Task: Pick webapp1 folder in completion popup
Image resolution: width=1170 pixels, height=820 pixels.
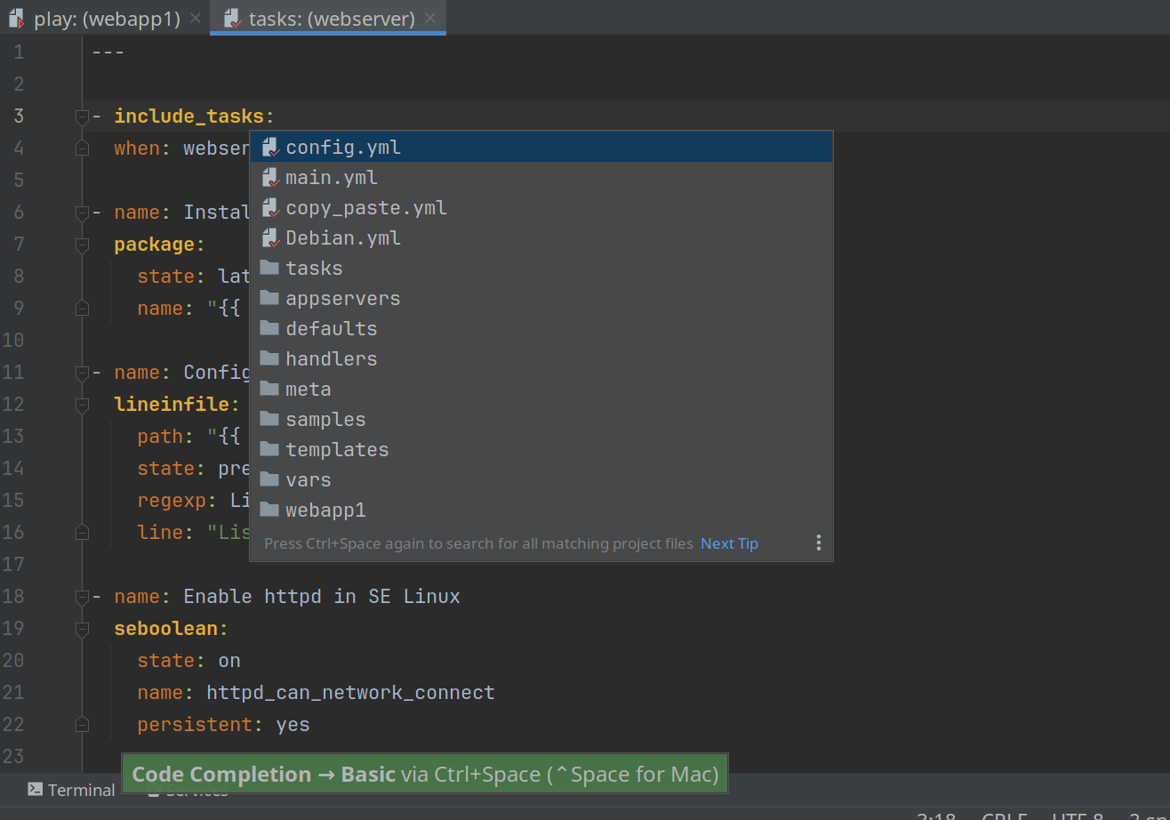Action: [541, 510]
